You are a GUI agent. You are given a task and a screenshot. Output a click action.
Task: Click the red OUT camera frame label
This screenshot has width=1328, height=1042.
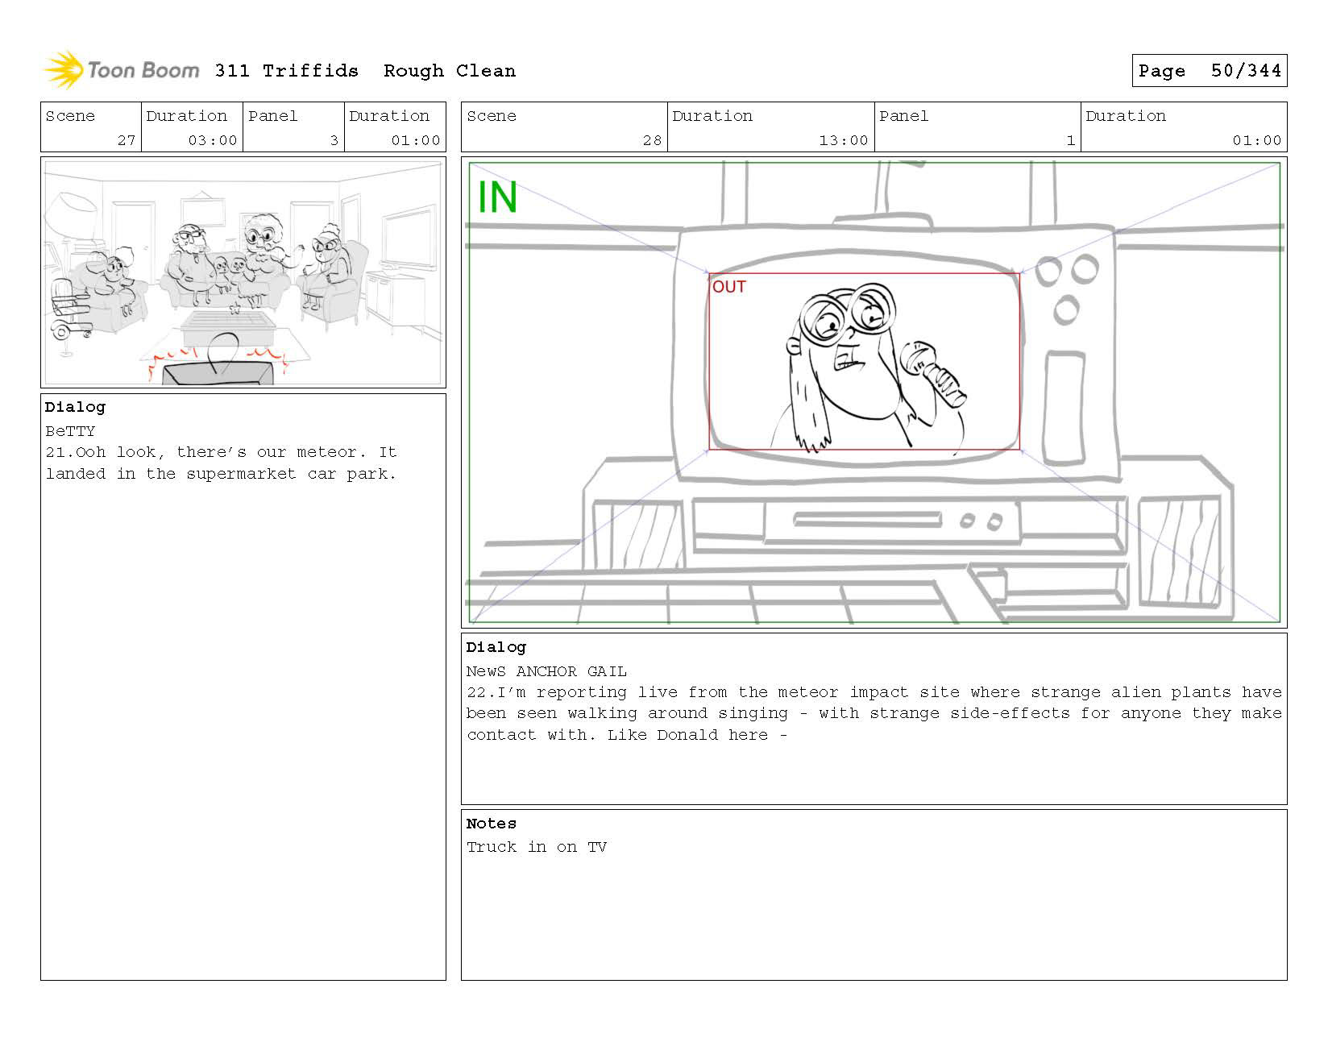coord(729,287)
